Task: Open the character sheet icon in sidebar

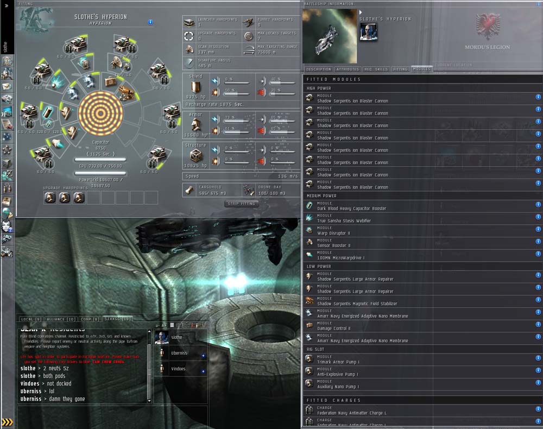Action: pyautogui.click(x=7, y=61)
